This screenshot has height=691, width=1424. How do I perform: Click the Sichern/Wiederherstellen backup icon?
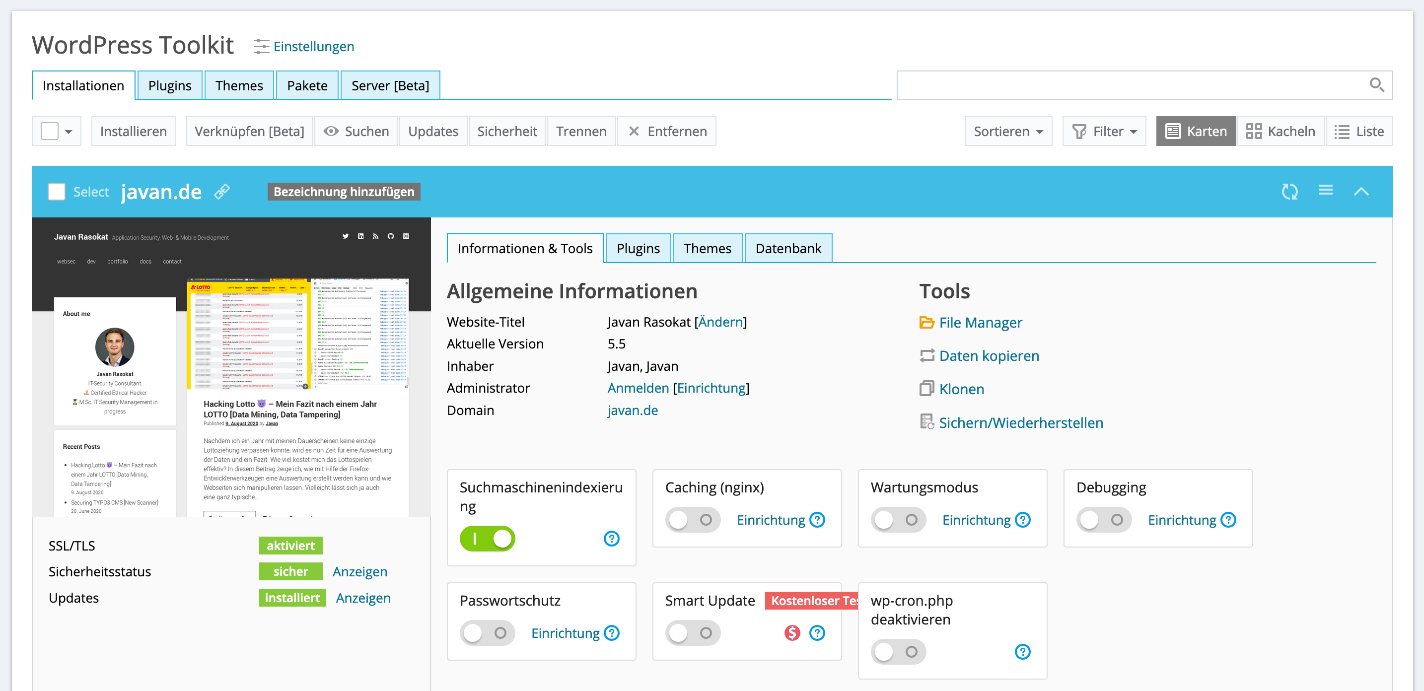tap(926, 422)
